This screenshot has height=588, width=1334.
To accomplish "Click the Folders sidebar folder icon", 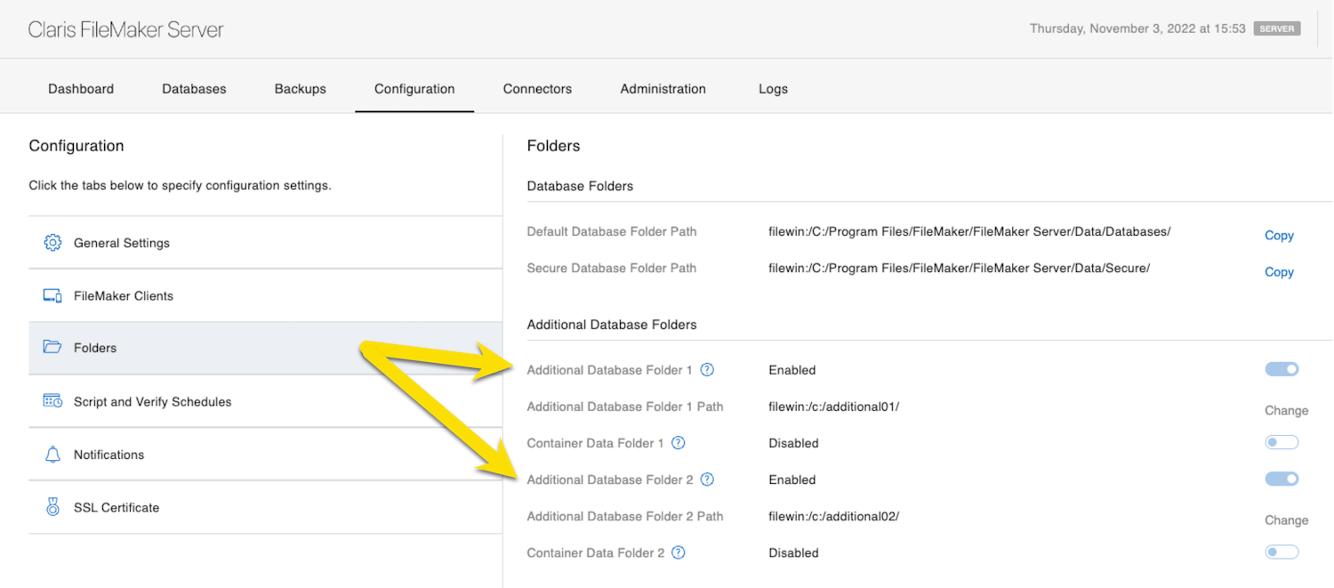I will (52, 348).
